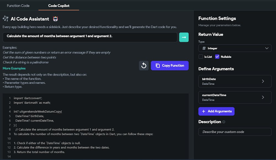Click the Description info icon

224,122
